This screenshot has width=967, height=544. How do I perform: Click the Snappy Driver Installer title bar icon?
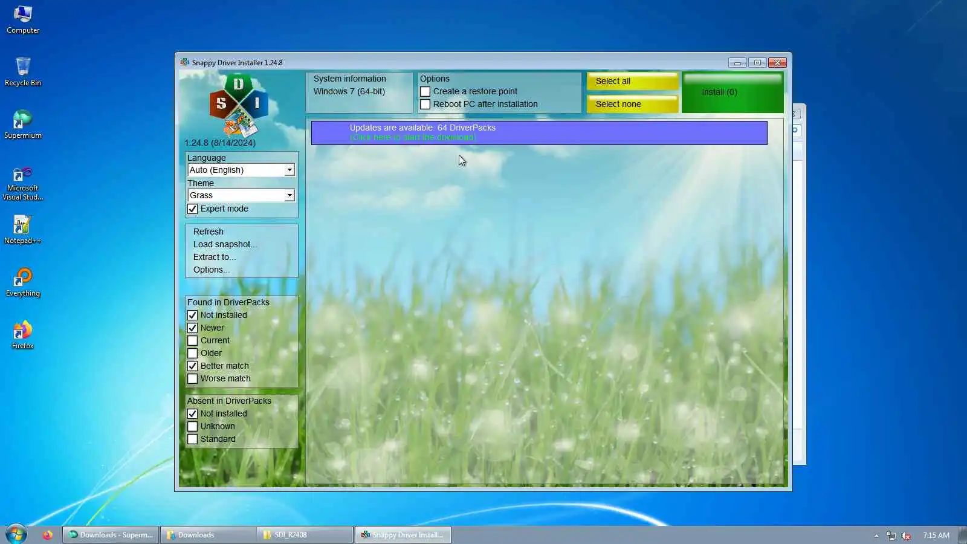point(184,62)
